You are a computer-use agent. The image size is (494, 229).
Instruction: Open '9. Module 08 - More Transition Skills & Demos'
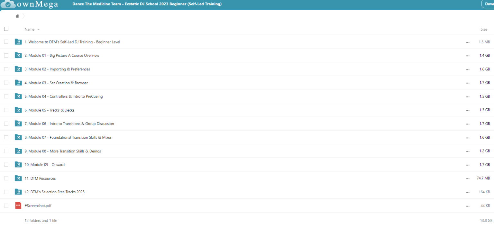tap(63, 151)
